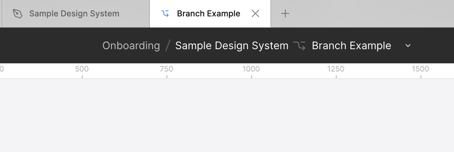Go to the Onboarding project breadcrumb
The image size is (454, 152).
point(131,46)
